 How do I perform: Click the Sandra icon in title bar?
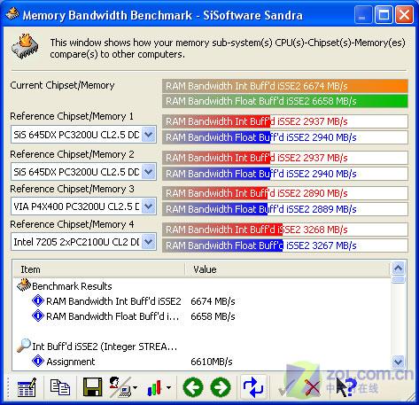point(12,14)
